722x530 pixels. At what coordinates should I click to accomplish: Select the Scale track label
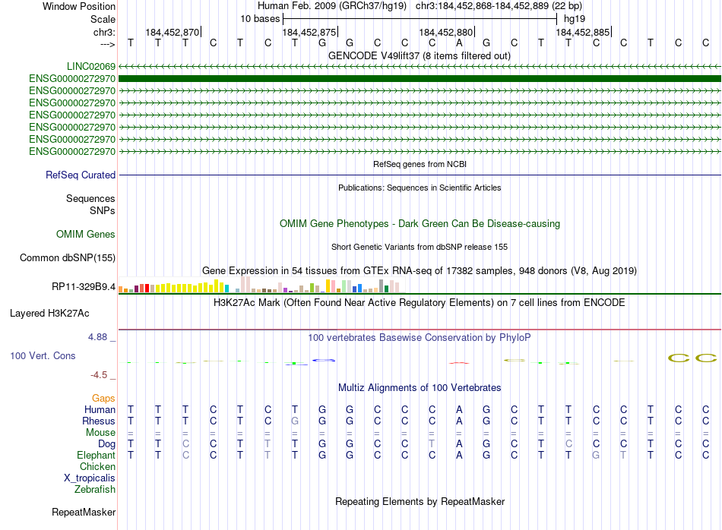(103, 19)
